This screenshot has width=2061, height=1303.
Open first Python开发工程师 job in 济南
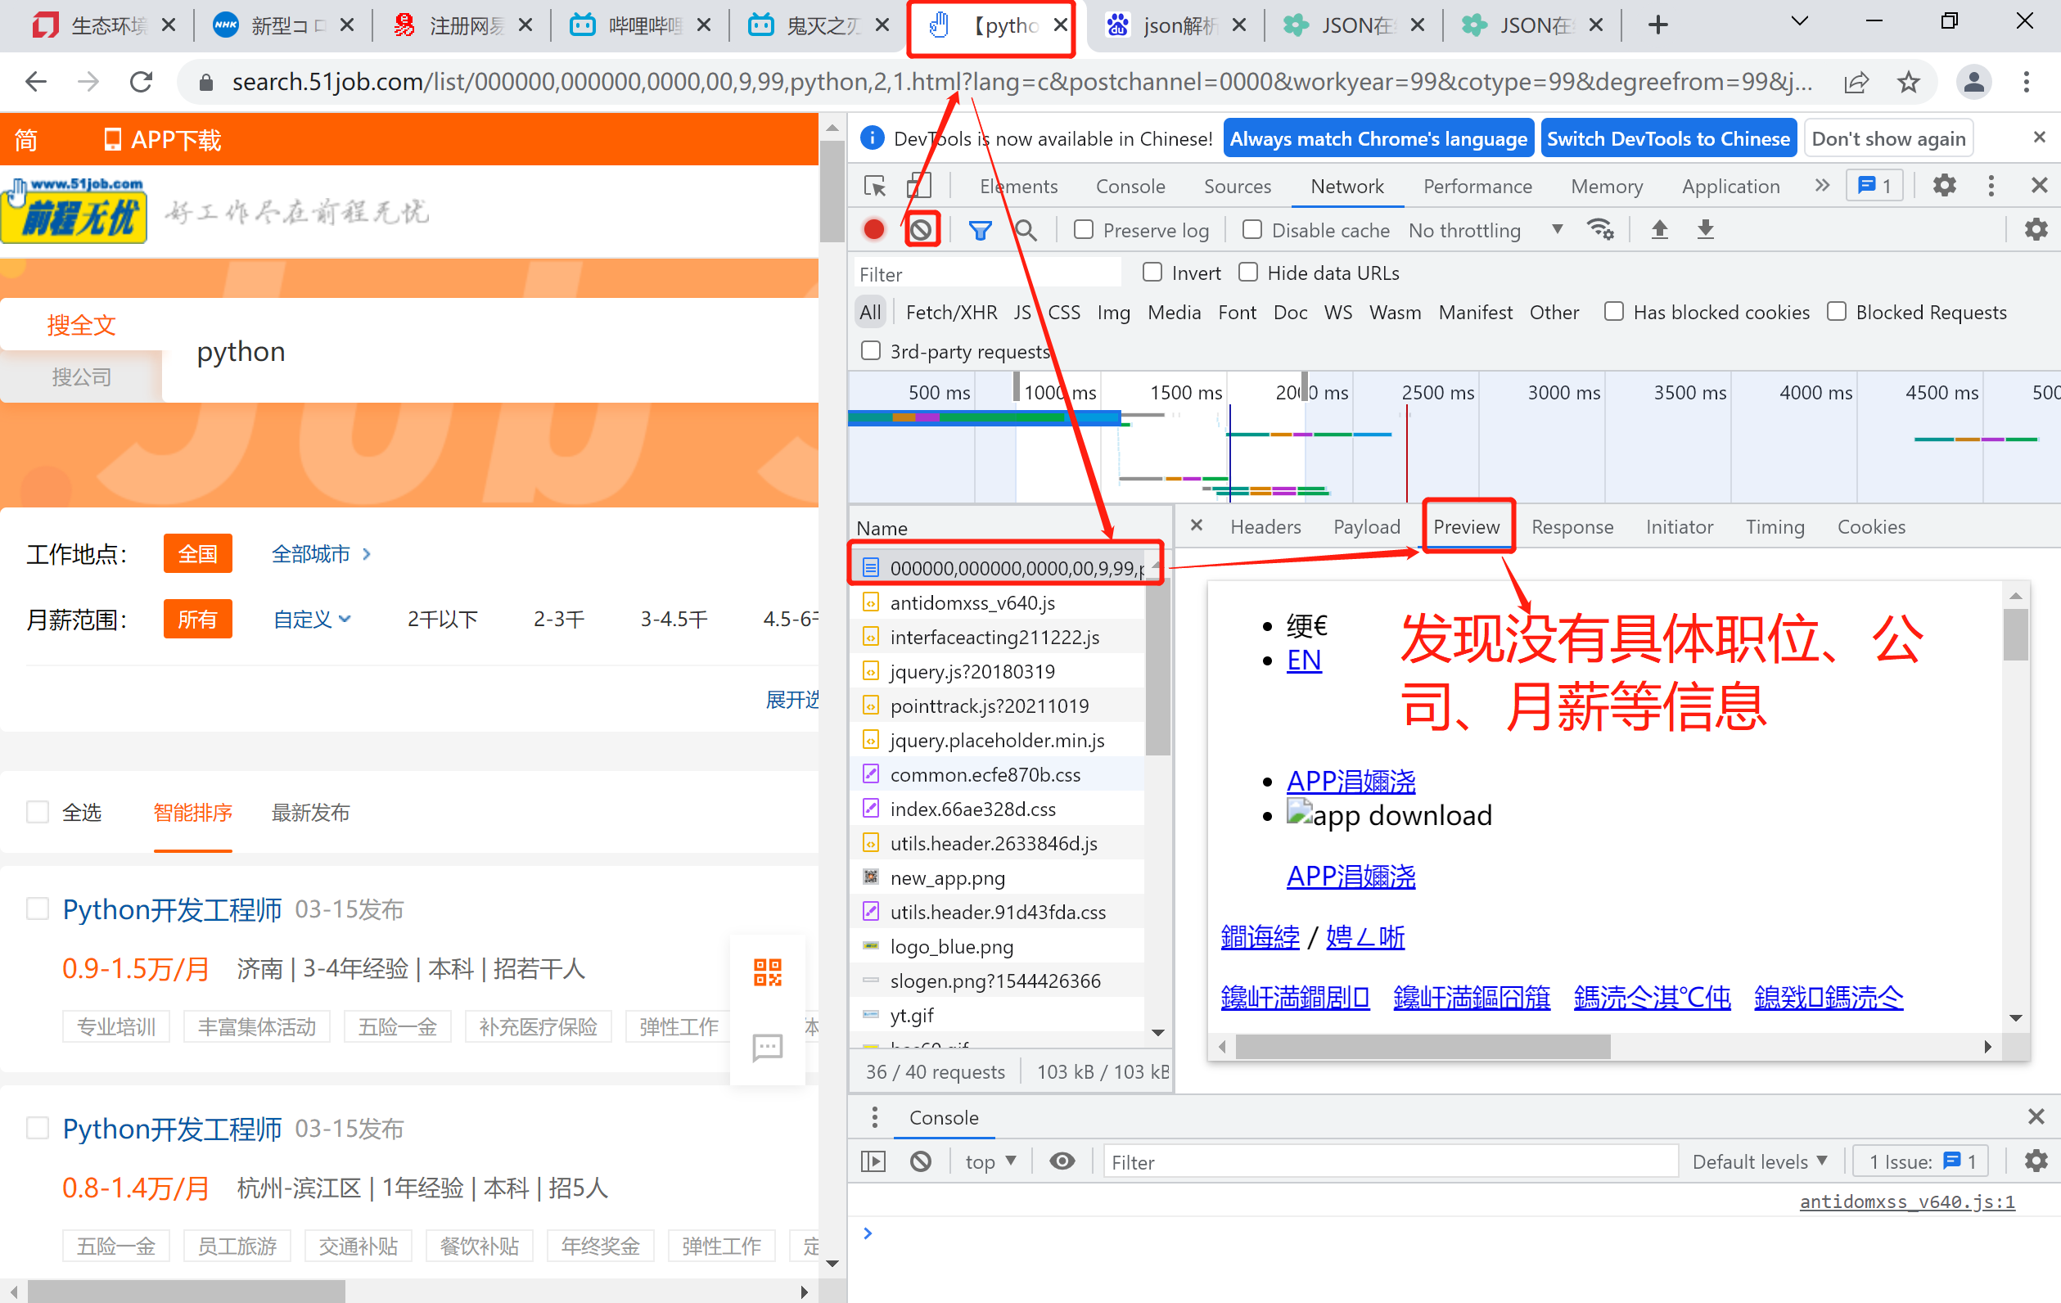pos(172,908)
